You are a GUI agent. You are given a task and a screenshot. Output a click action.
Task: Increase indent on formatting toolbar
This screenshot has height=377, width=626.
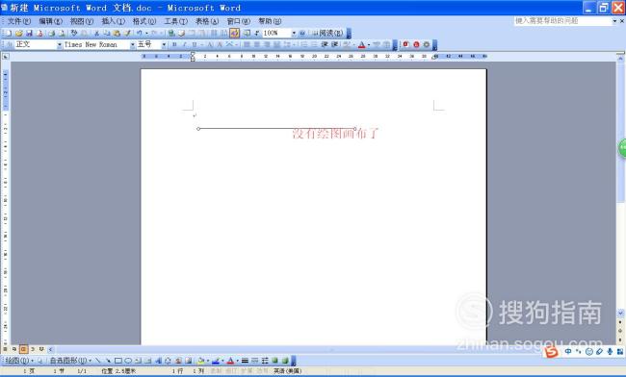click(334, 44)
